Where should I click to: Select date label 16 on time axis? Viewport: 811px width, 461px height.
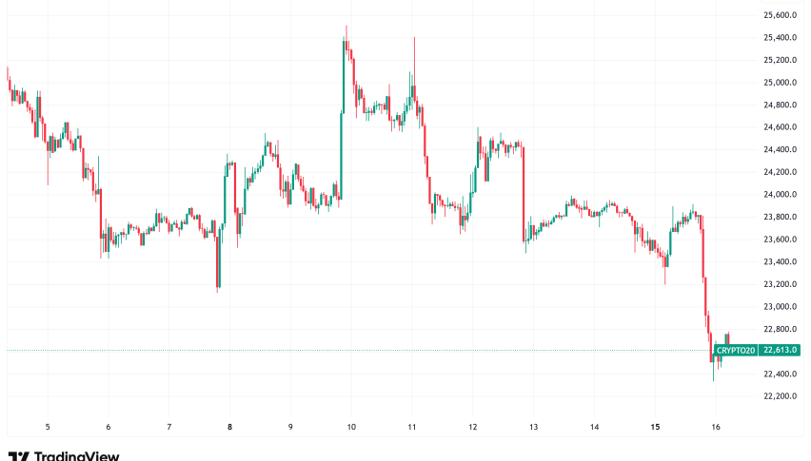point(716,427)
